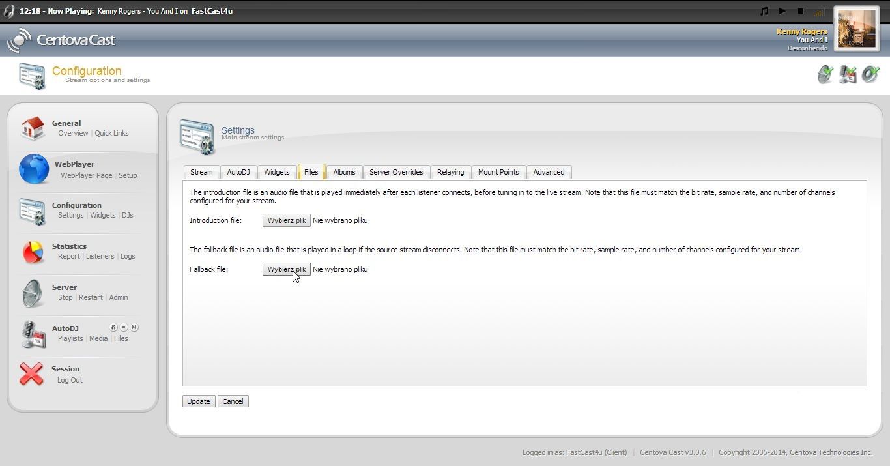The image size is (890, 466).
Task: Open the Albums tab
Action: point(345,172)
